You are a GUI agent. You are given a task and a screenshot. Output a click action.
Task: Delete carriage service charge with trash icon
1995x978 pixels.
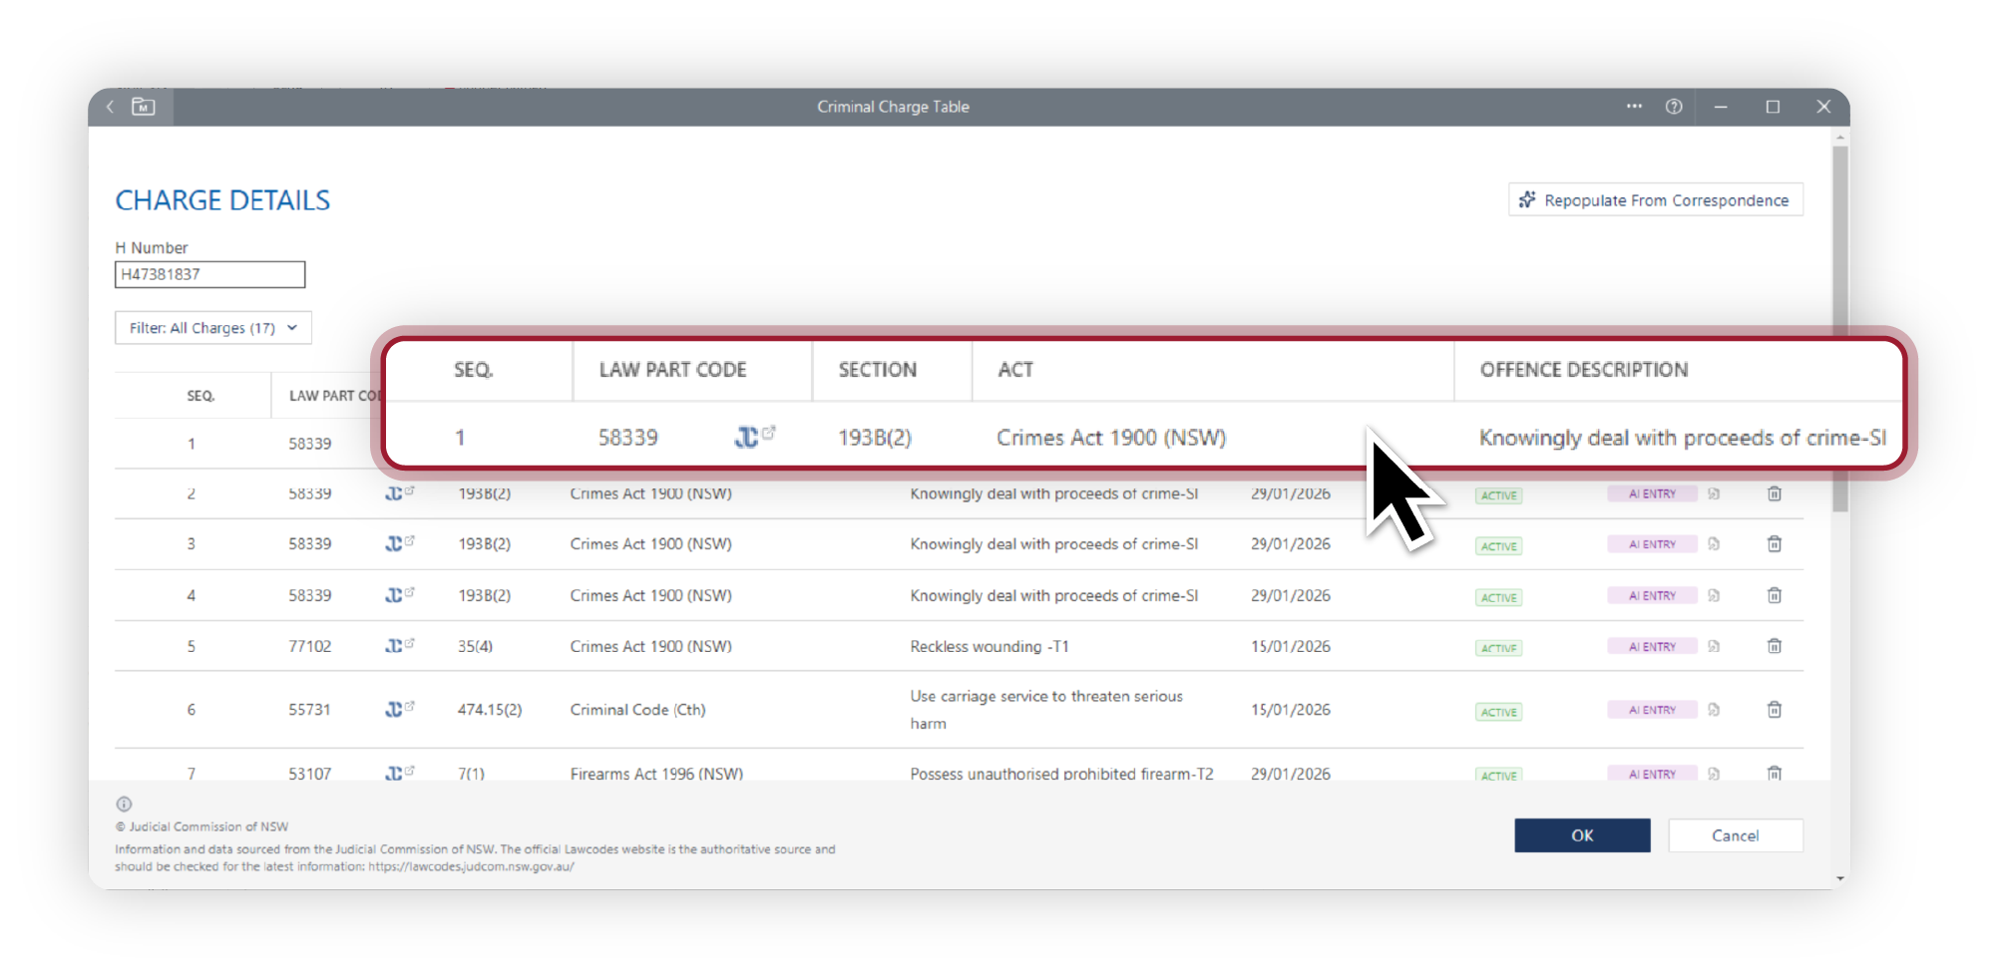[x=1775, y=710]
